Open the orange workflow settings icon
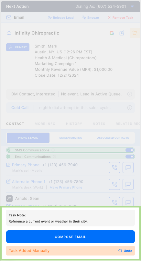This screenshot has height=261, width=141. pos(135,33)
